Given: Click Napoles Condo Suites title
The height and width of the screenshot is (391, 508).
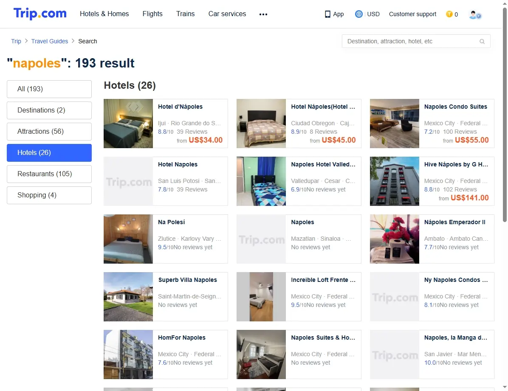Looking at the screenshot, I should click(x=455, y=107).
